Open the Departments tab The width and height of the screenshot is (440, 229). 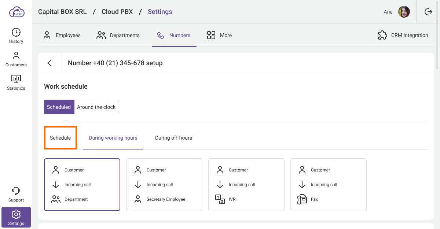point(118,35)
